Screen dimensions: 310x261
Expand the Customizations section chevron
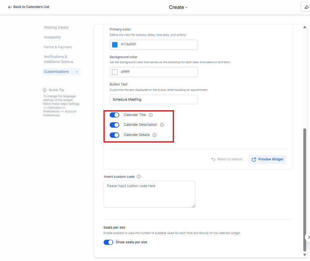pos(77,72)
